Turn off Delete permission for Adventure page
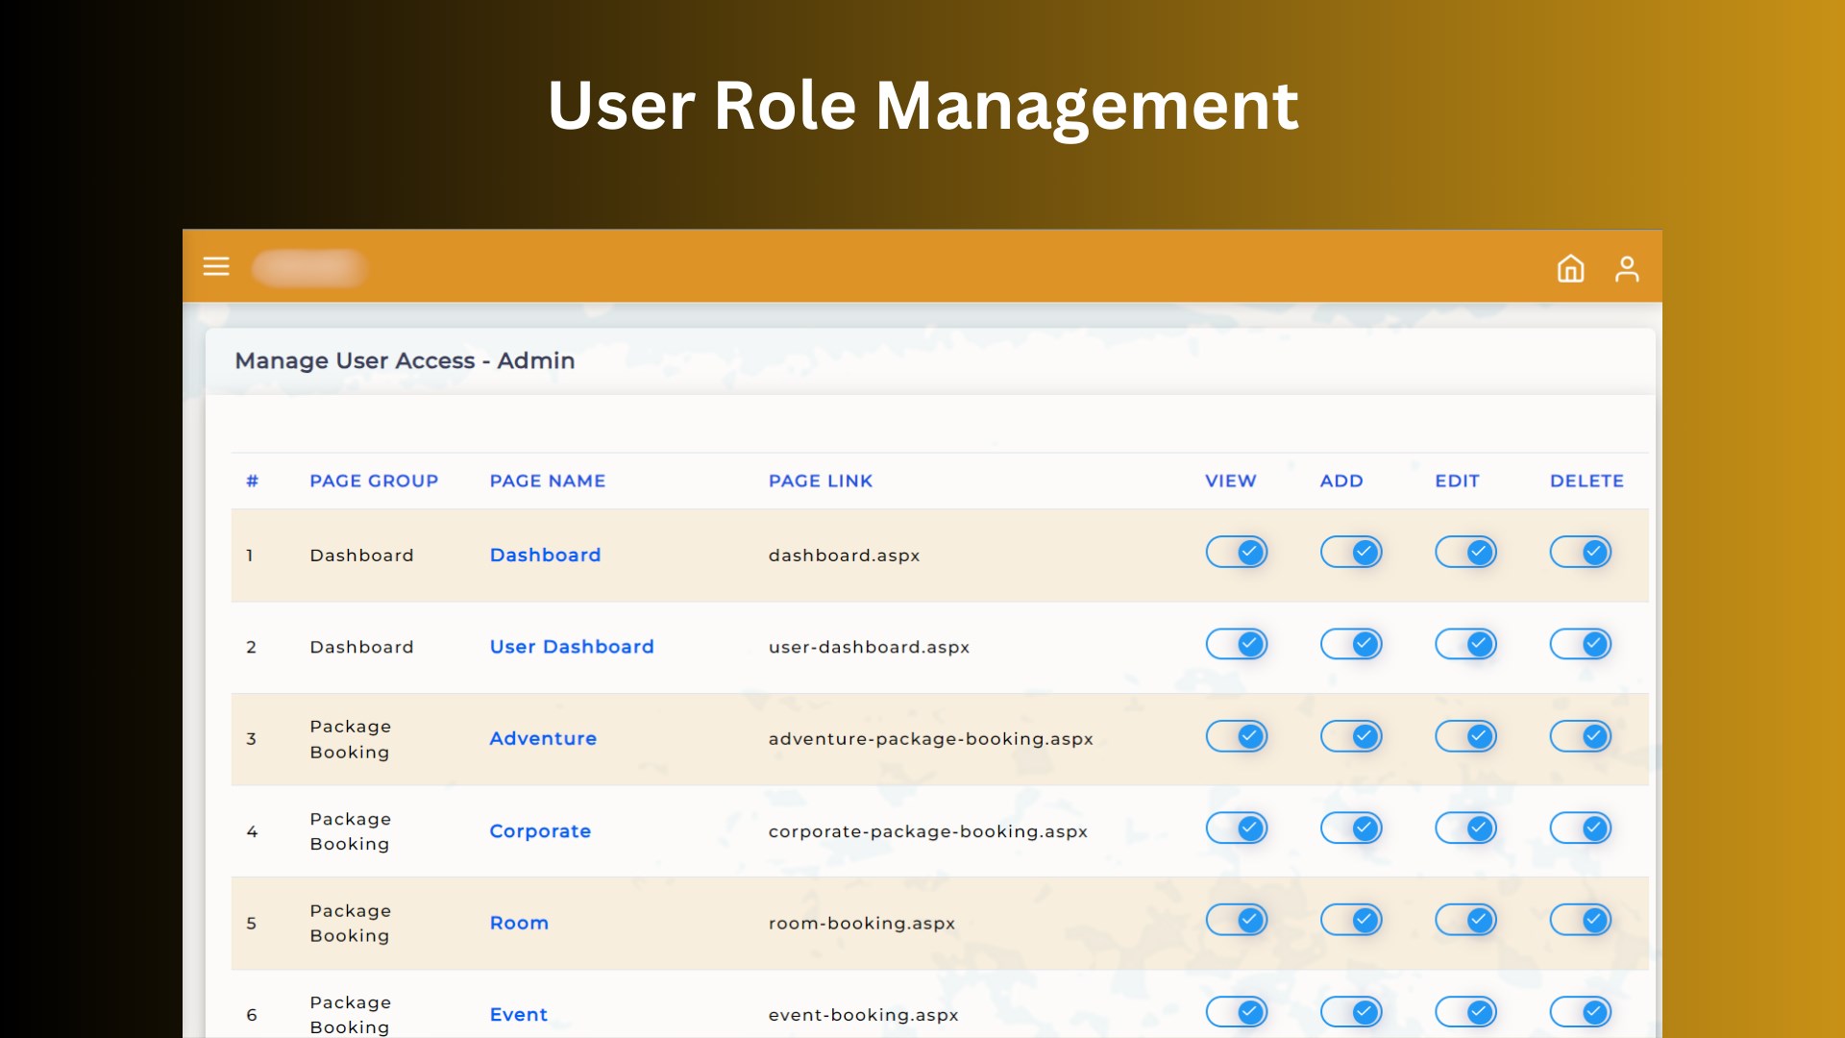The height and width of the screenshot is (1038, 1845). (x=1581, y=736)
